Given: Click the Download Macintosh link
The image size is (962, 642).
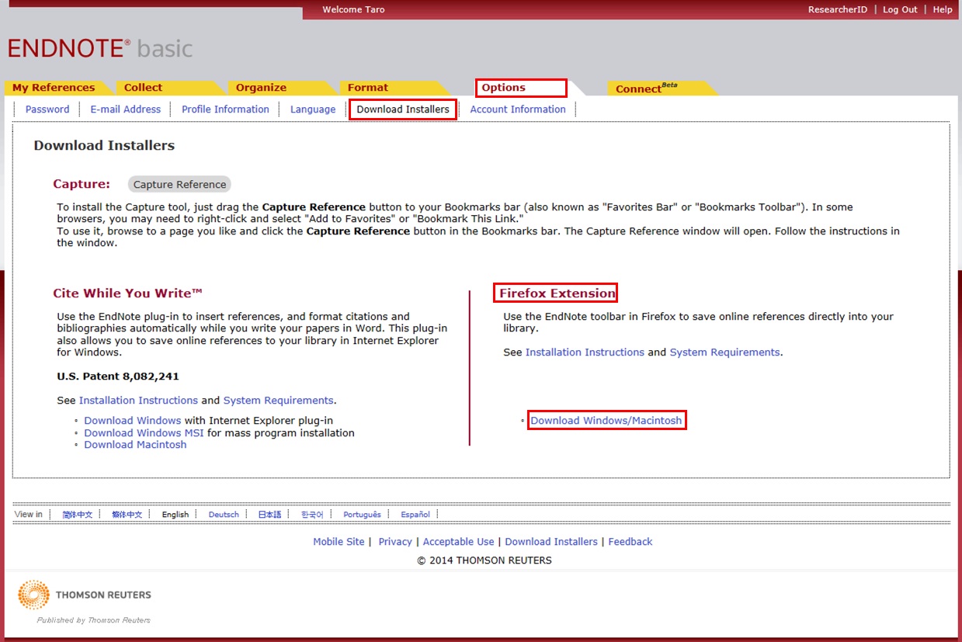Looking at the screenshot, I should 135,445.
